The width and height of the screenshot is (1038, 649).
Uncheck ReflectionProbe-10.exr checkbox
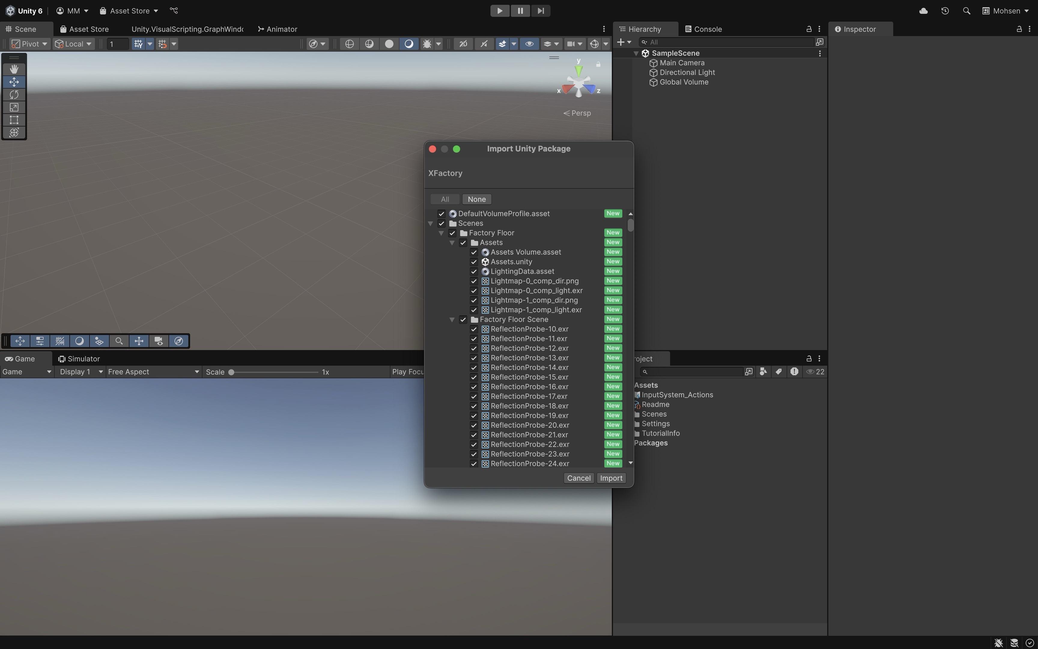click(474, 329)
